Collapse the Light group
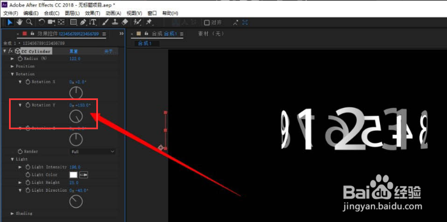Viewport: 447px width, 222px height. pos(12,159)
